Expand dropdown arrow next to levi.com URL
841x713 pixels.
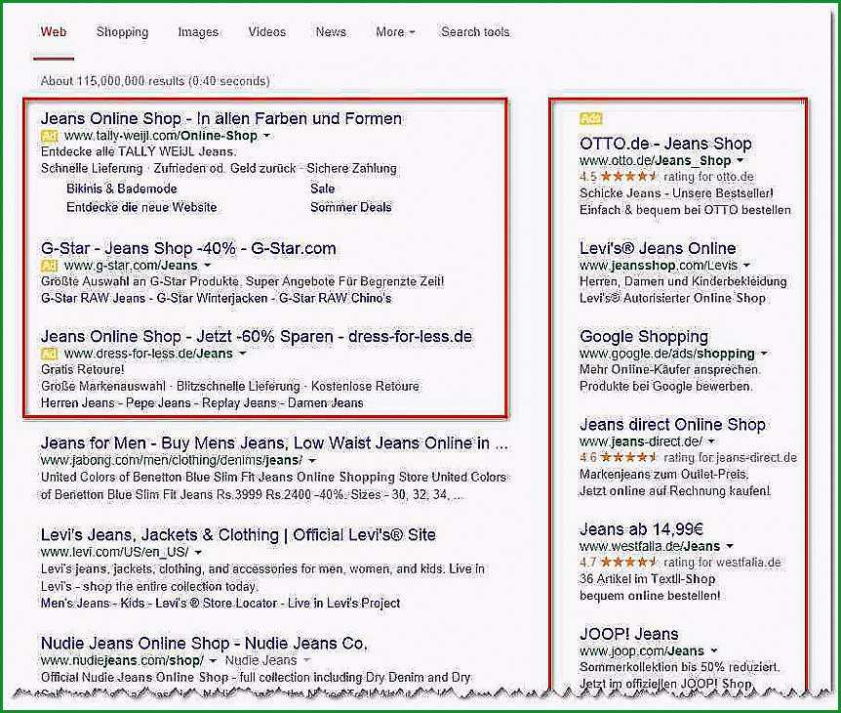tap(198, 553)
